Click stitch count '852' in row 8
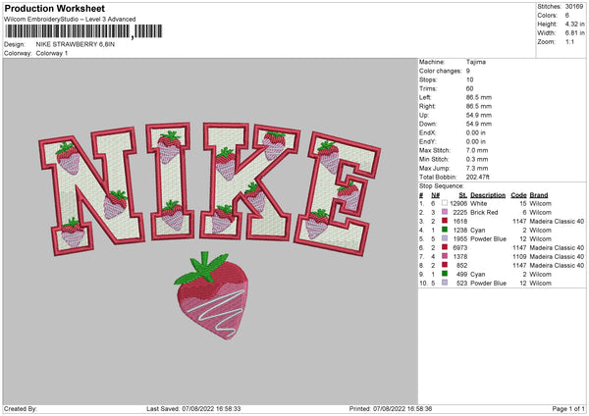 pos(461,266)
